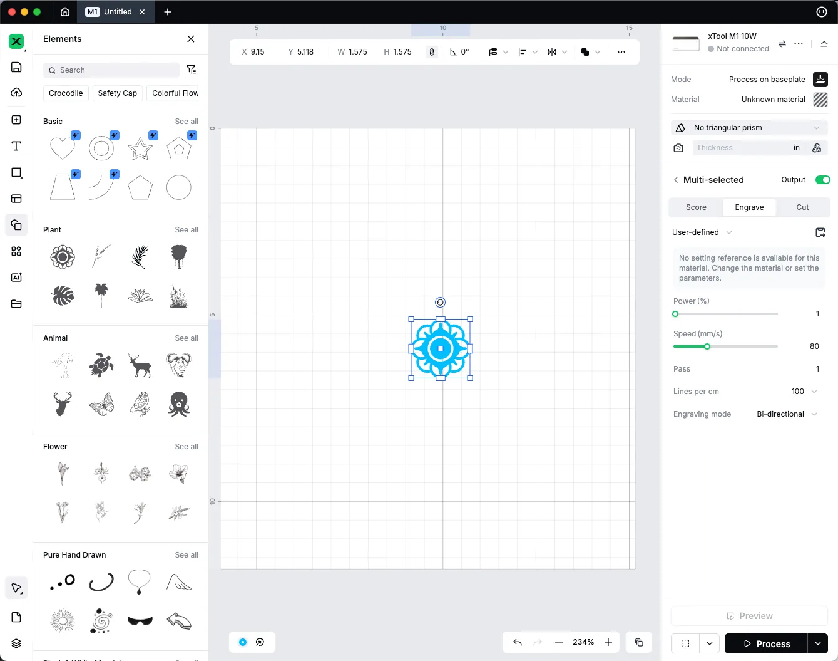Image resolution: width=838 pixels, height=661 pixels.
Task: Select the Text tool in left sidebar
Action: coord(16,146)
